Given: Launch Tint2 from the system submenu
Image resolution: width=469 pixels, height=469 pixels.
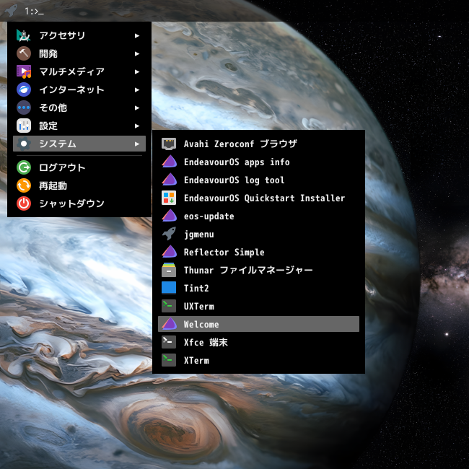Looking at the screenshot, I should click(x=258, y=288).
